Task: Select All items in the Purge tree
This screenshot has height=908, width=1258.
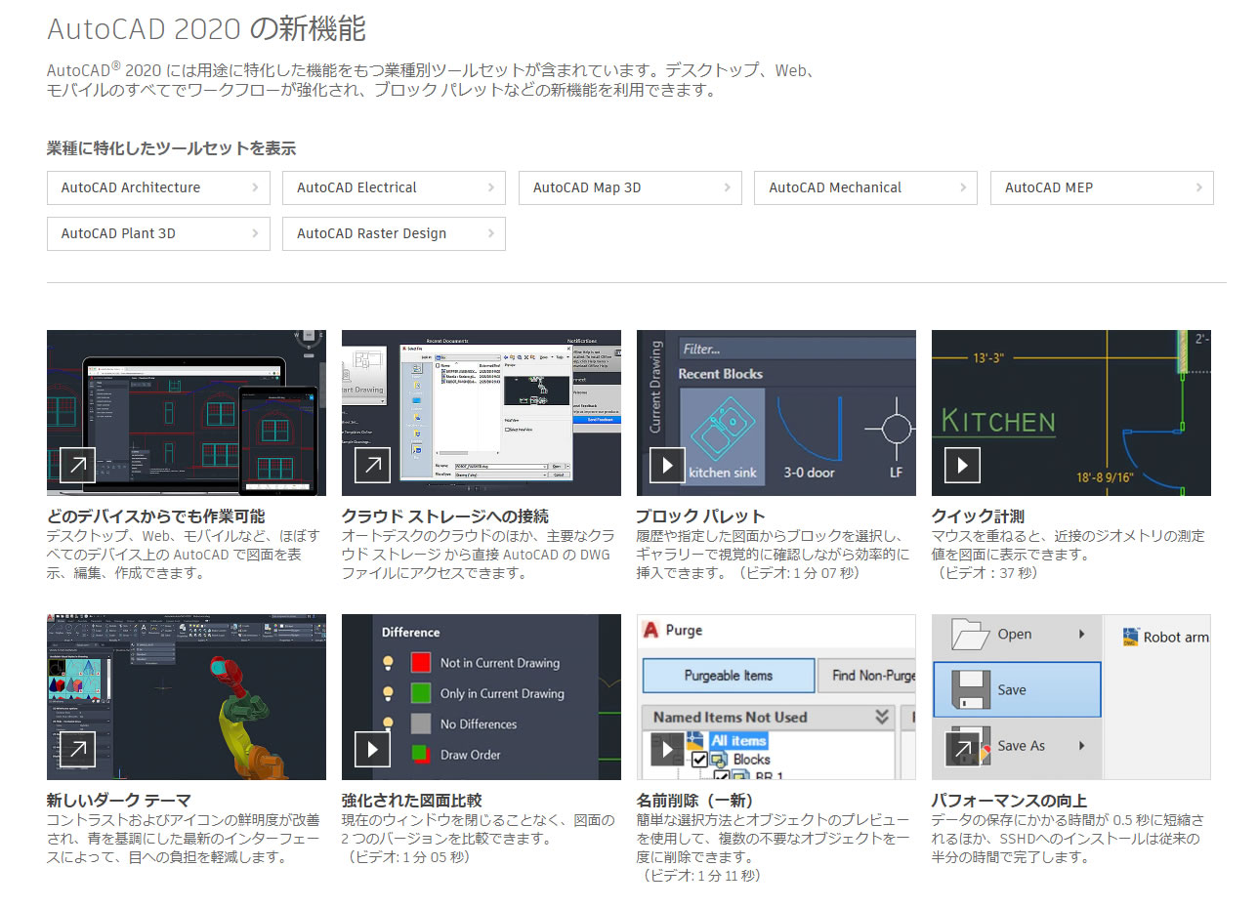Action: (x=739, y=741)
